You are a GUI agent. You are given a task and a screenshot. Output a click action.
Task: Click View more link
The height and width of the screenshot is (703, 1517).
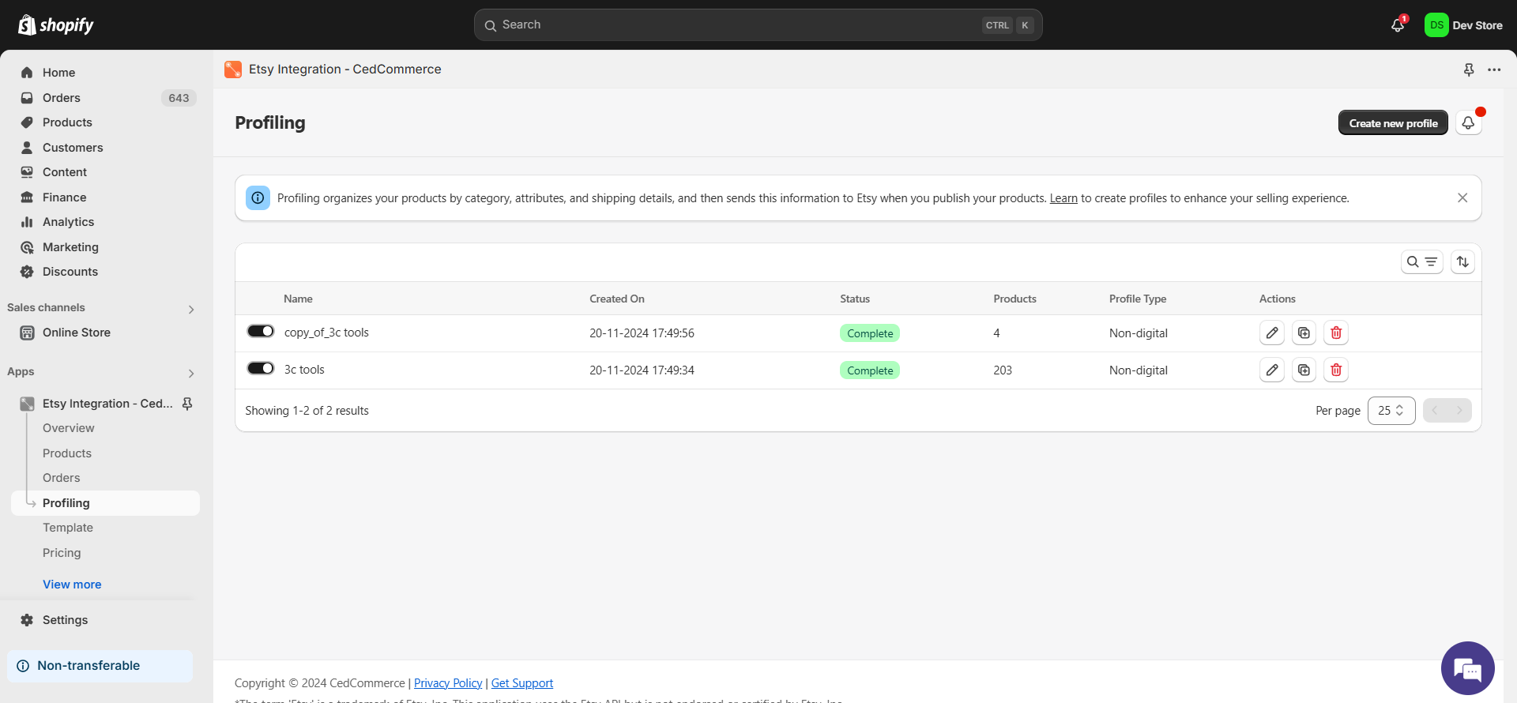pos(72,585)
